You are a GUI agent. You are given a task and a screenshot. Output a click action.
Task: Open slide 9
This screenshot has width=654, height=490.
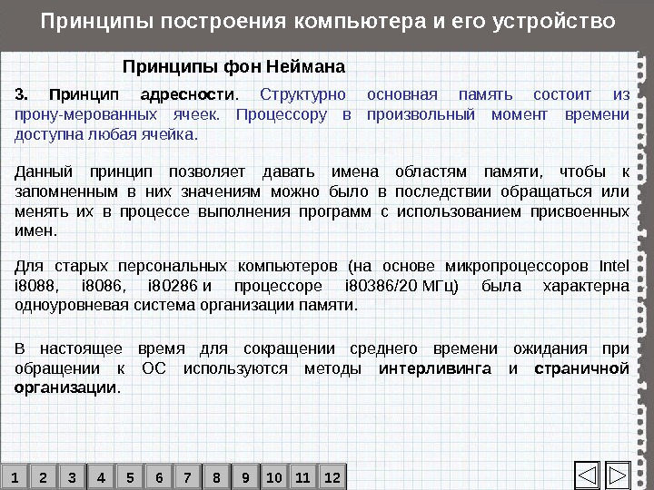[x=245, y=477]
